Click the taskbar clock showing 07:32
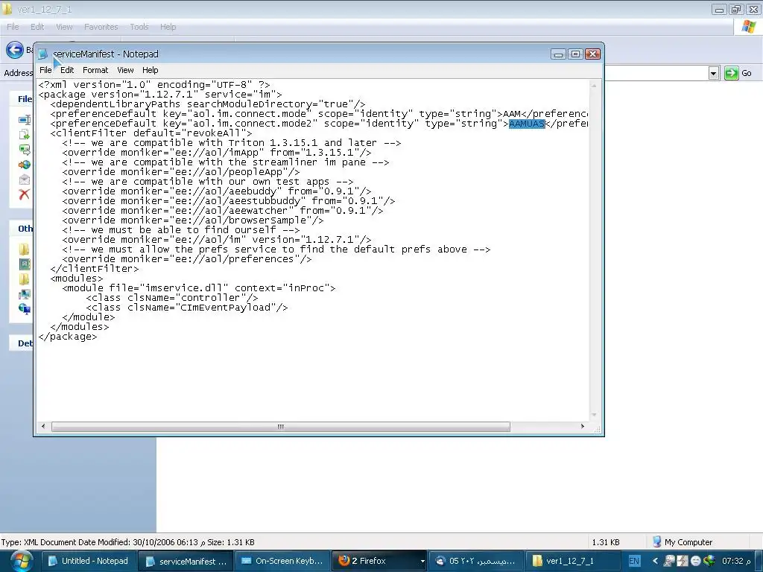The height and width of the screenshot is (572, 763). tap(737, 561)
